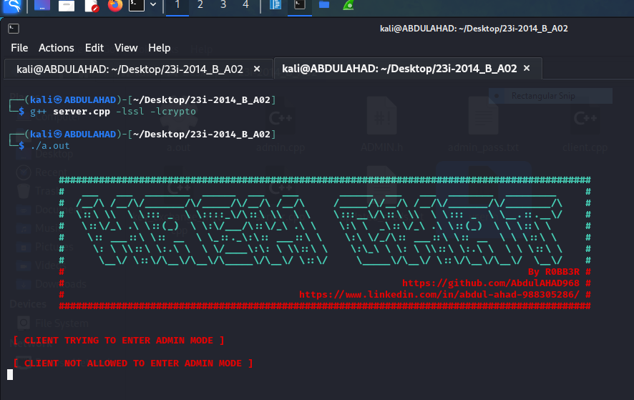
Task: Launch Firefox from the top panel
Action: [115, 6]
